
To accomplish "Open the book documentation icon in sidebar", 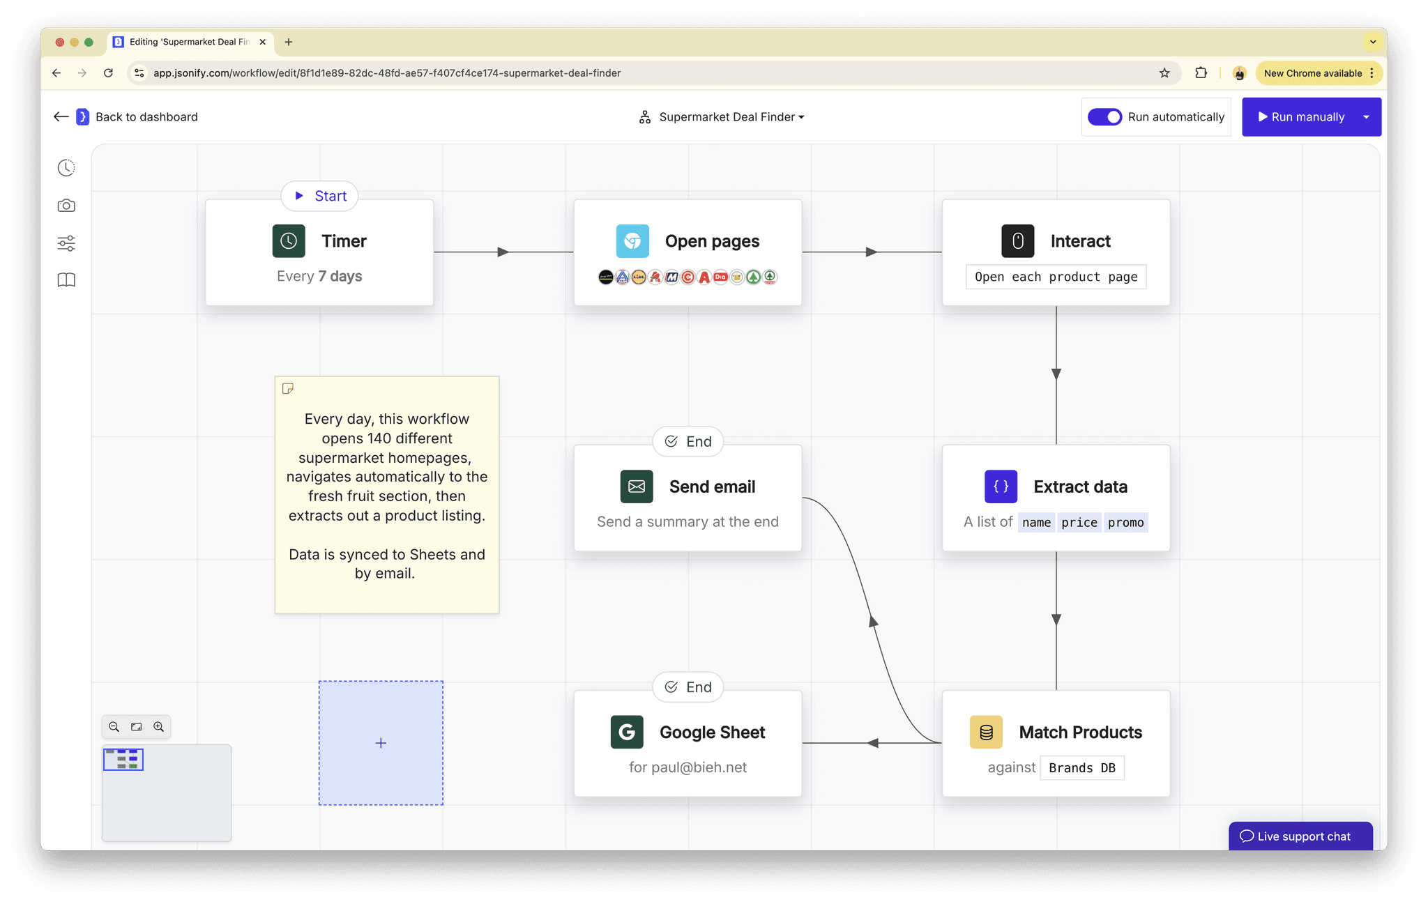I will click(x=66, y=280).
